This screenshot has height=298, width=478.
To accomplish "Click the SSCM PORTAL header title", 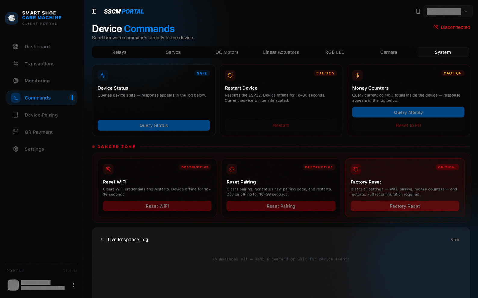I will 124,11.
